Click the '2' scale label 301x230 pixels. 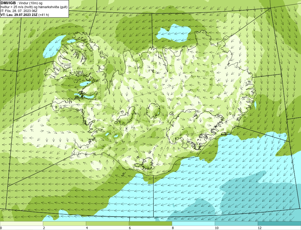tap(44, 228)
